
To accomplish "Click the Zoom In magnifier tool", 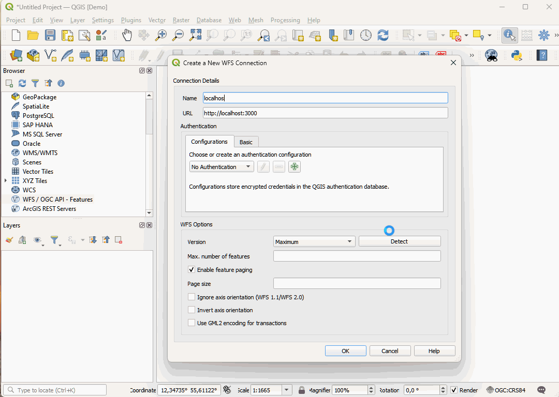I will pyautogui.click(x=161, y=35).
